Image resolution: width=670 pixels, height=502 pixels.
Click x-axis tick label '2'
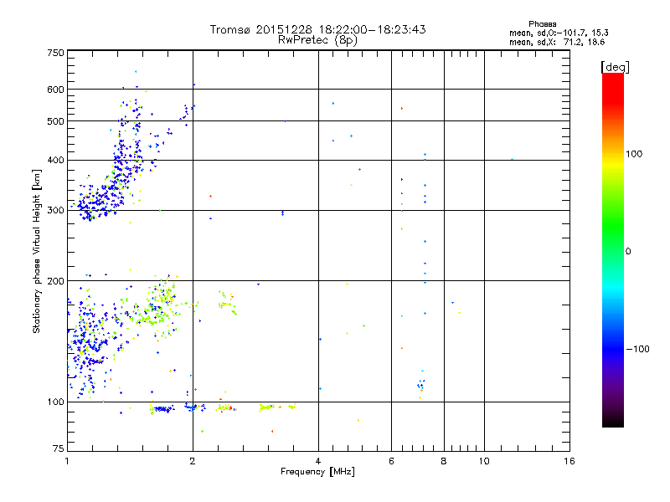193,461
